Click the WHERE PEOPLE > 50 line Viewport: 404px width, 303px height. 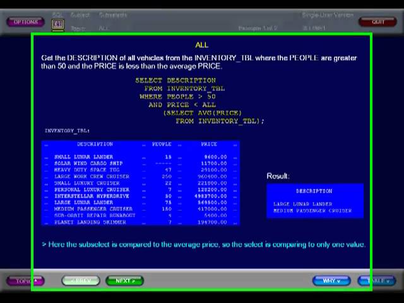point(178,97)
